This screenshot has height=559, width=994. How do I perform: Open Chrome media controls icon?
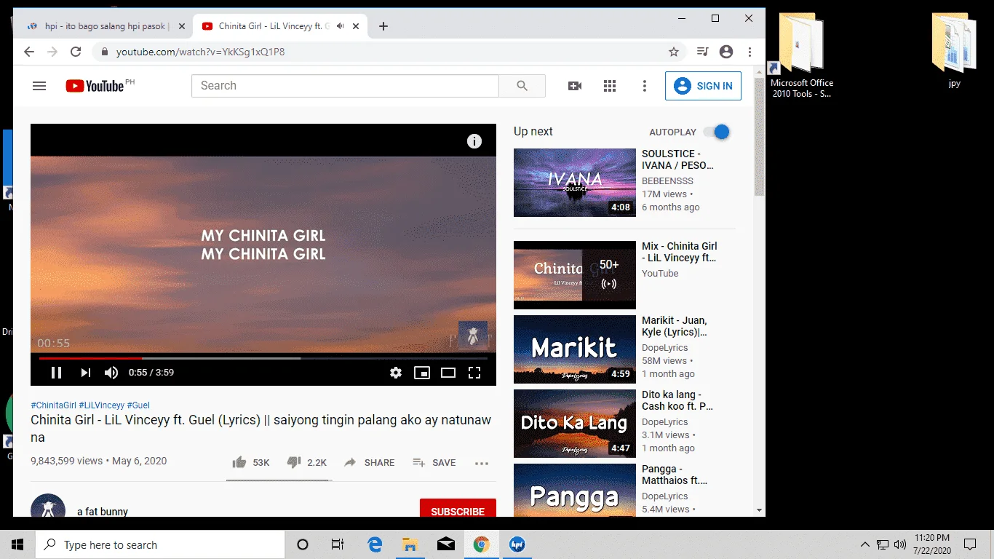(702, 52)
